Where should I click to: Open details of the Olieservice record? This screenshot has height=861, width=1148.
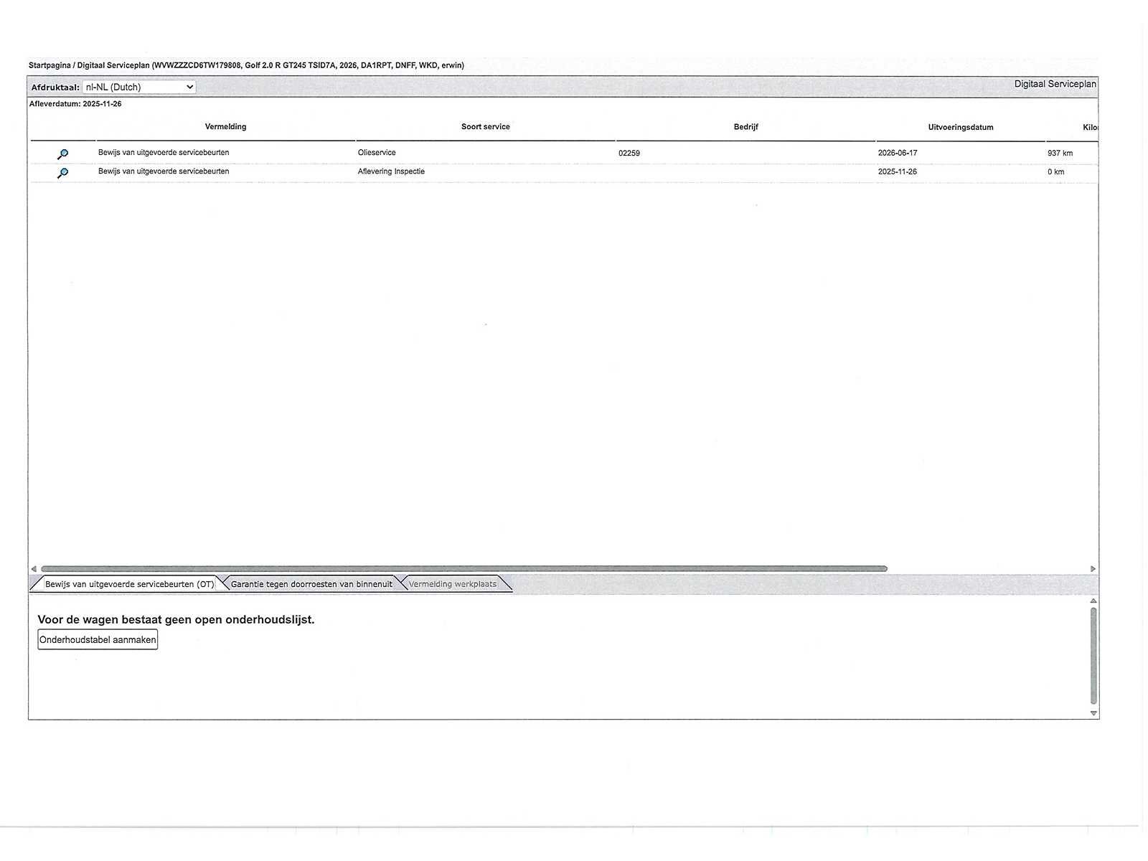[x=63, y=154]
